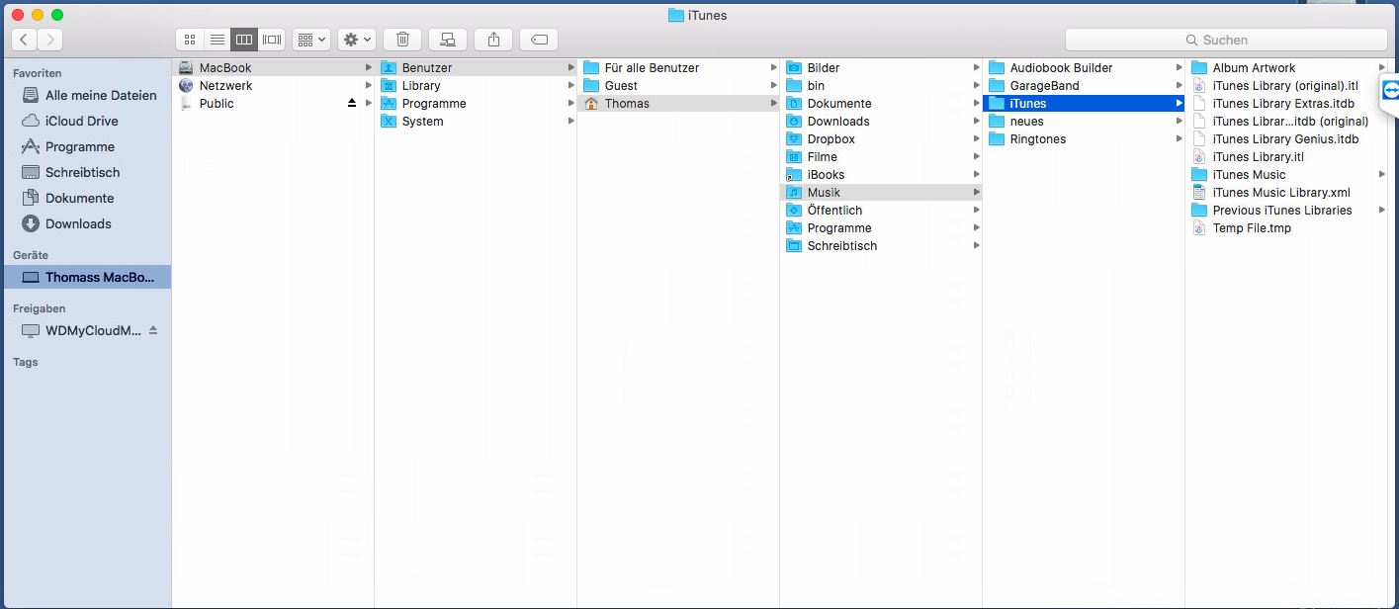This screenshot has height=609, width=1399.
Task: Click the Library folder icon
Action: point(389,85)
